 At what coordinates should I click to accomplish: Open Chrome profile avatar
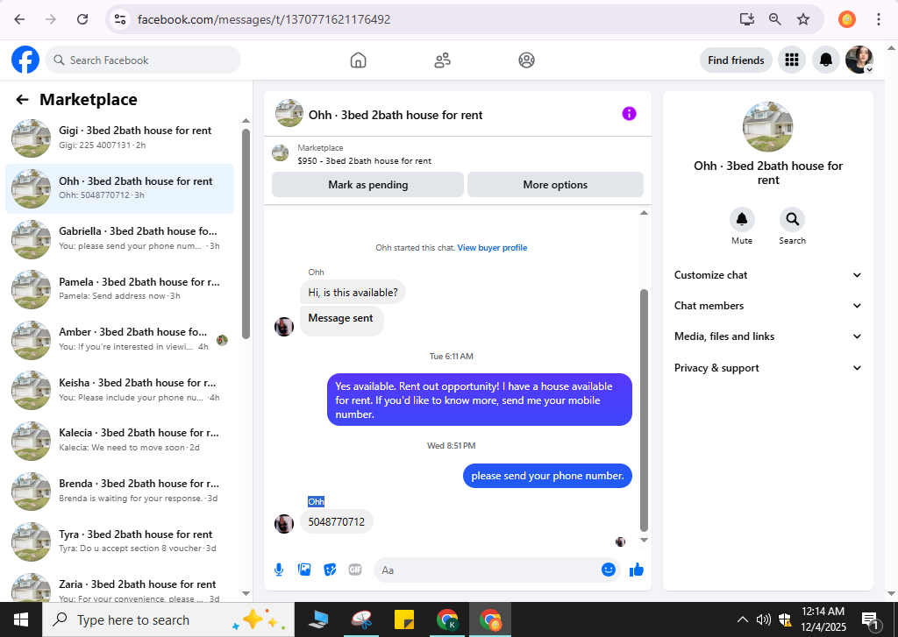847,19
